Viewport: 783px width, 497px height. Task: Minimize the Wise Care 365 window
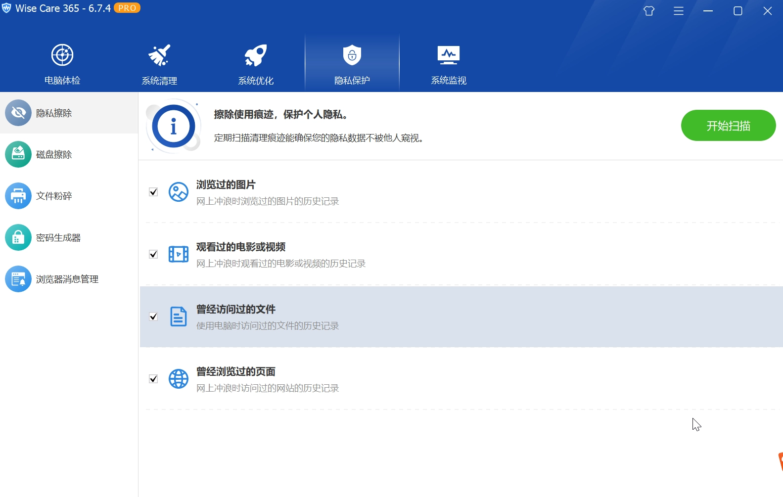point(708,11)
